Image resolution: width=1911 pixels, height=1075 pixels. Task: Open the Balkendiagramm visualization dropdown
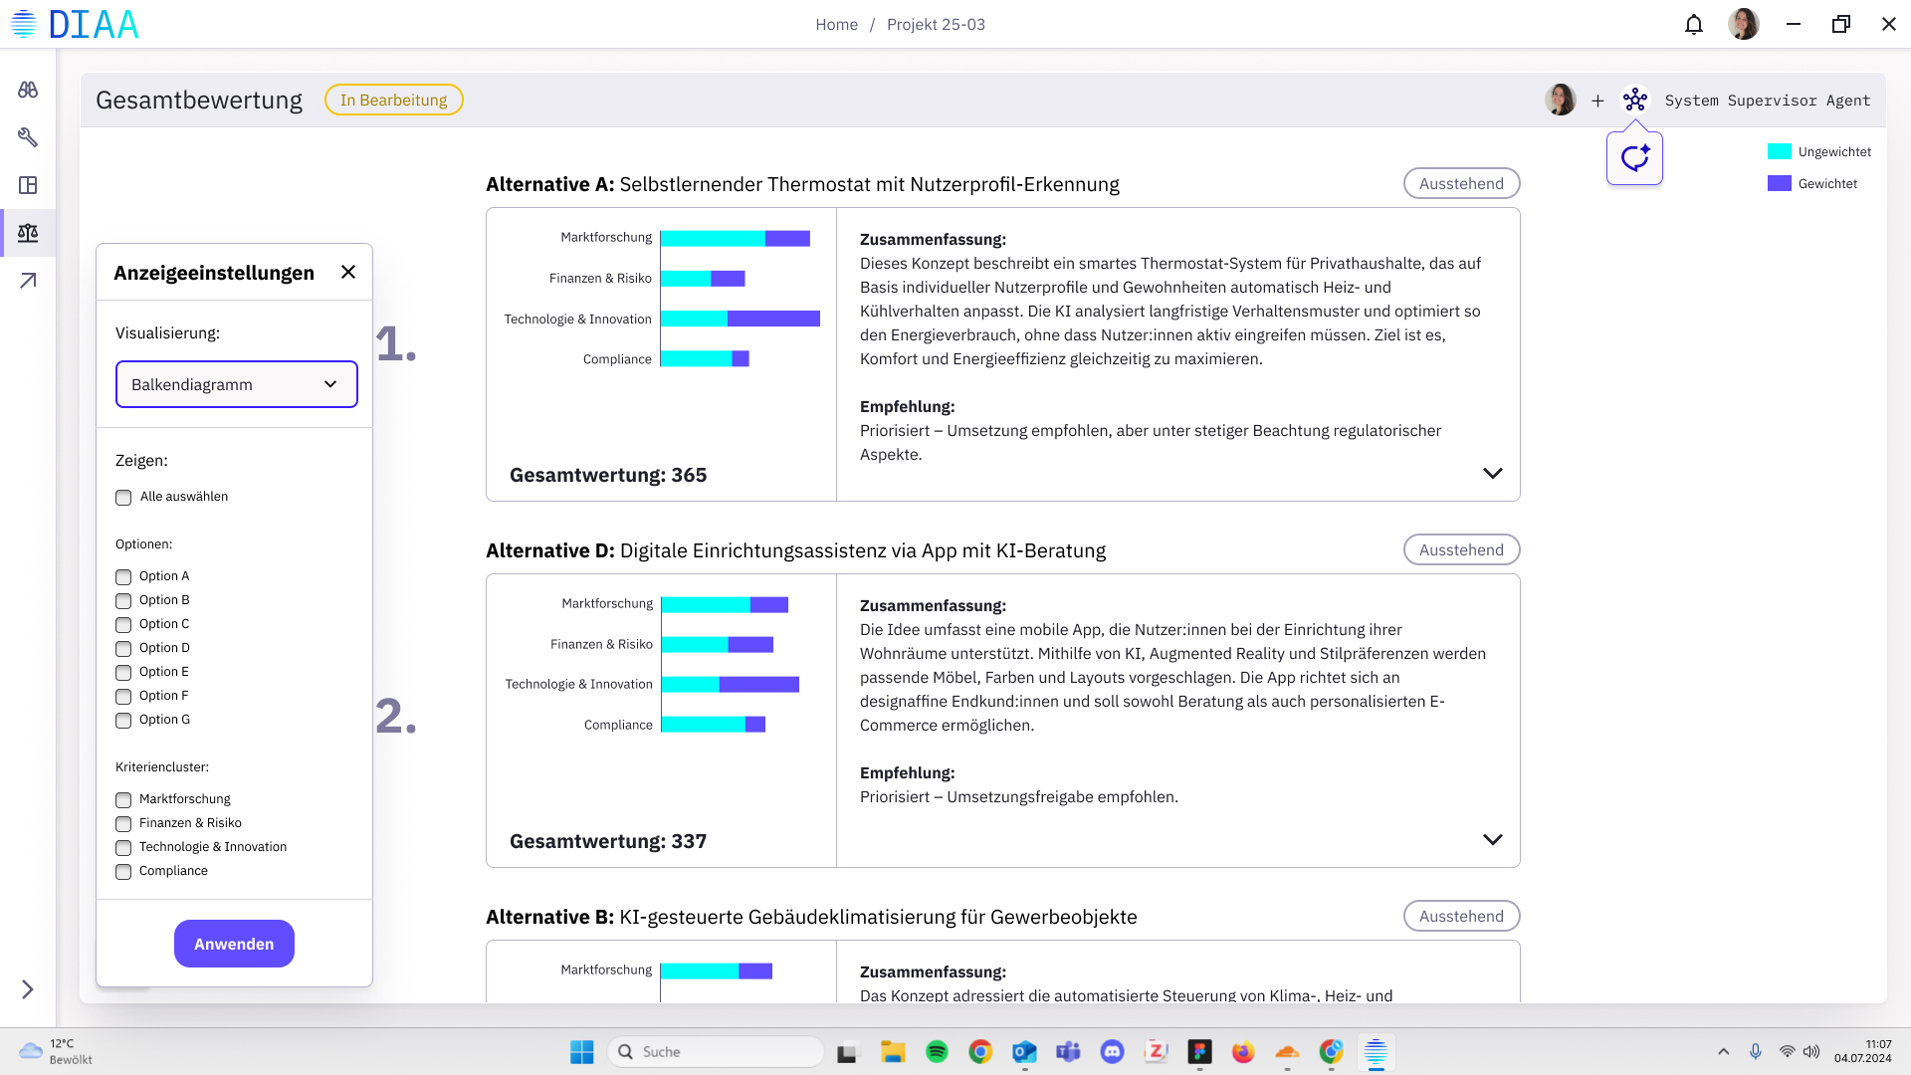coord(237,384)
